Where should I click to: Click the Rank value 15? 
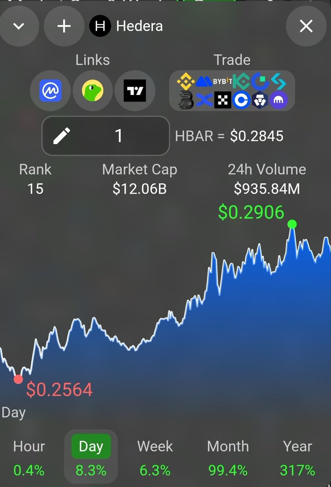[x=35, y=189]
